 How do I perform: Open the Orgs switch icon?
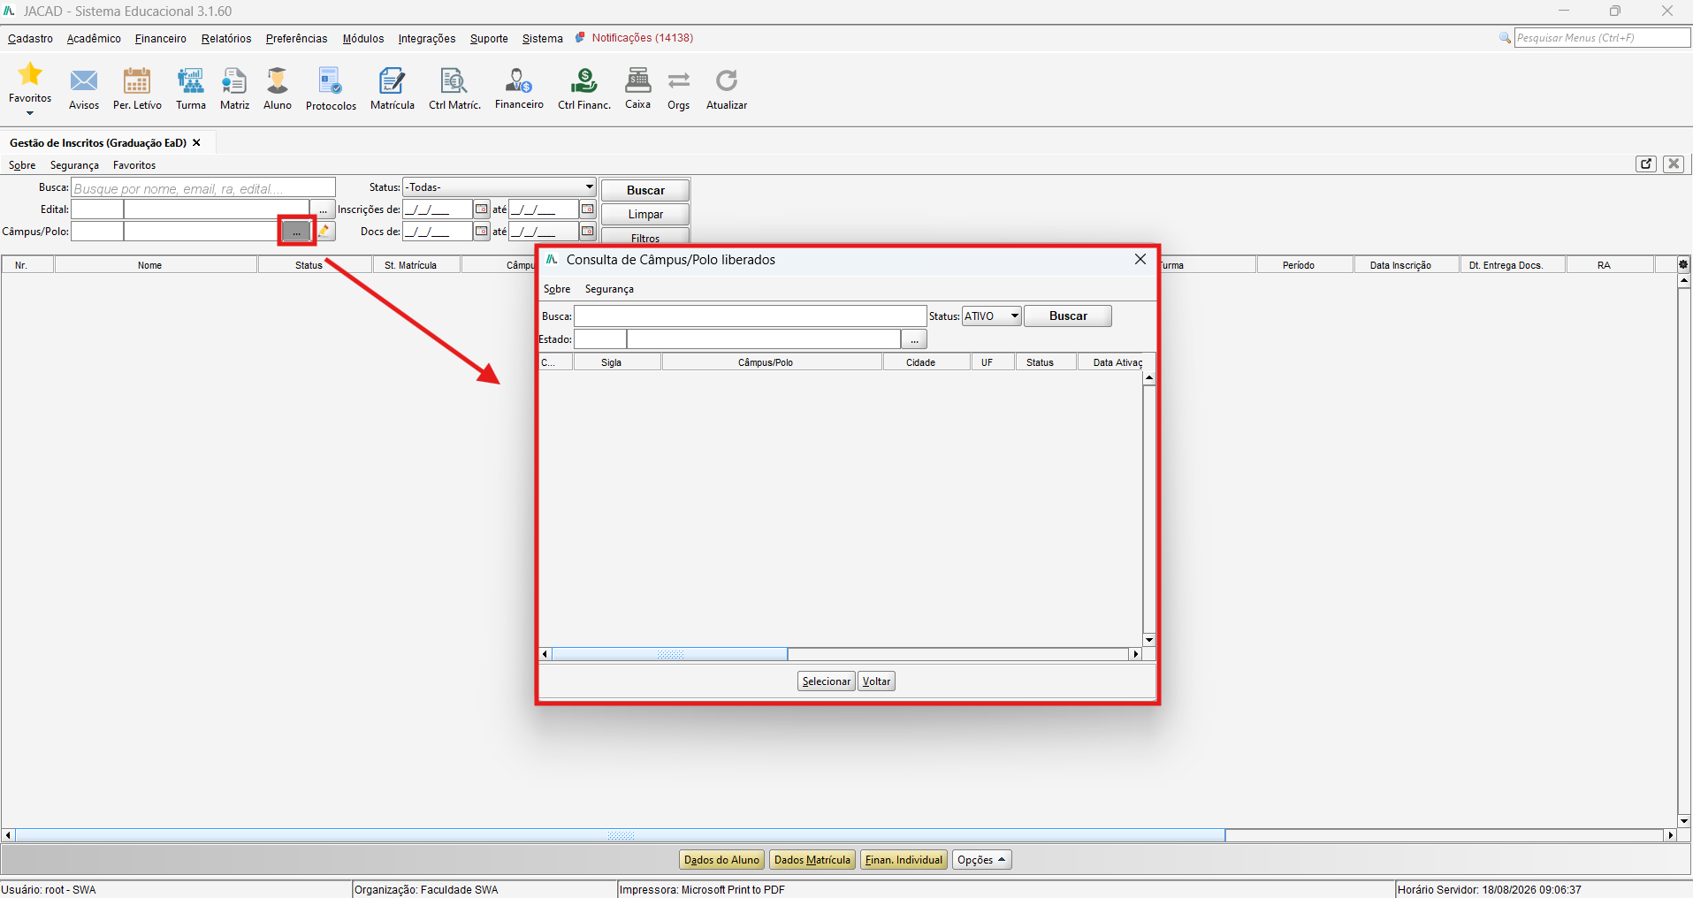[679, 81]
